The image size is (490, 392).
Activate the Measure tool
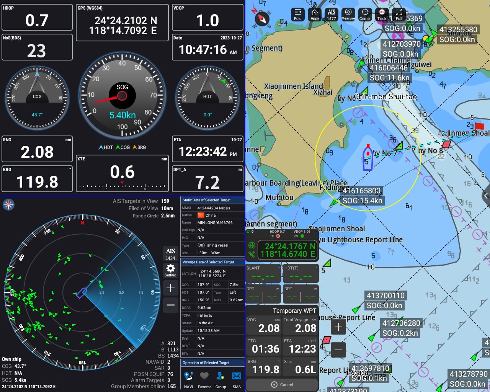(x=348, y=15)
